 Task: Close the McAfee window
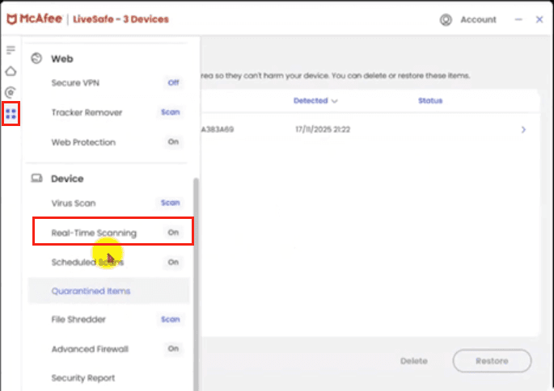coord(539,19)
